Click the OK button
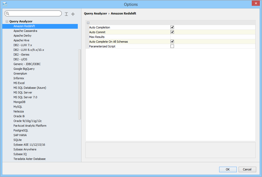Image resolution: width=262 pixels, height=177 pixels. (228, 169)
